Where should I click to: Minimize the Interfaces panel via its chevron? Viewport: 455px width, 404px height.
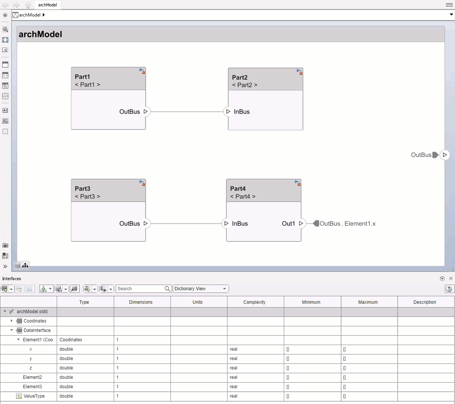[442, 279]
